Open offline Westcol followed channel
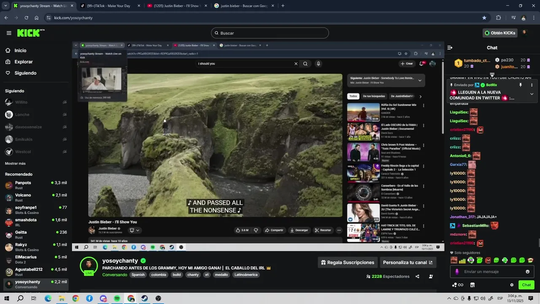This screenshot has height=304, width=540. pyautogui.click(x=36, y=152)
